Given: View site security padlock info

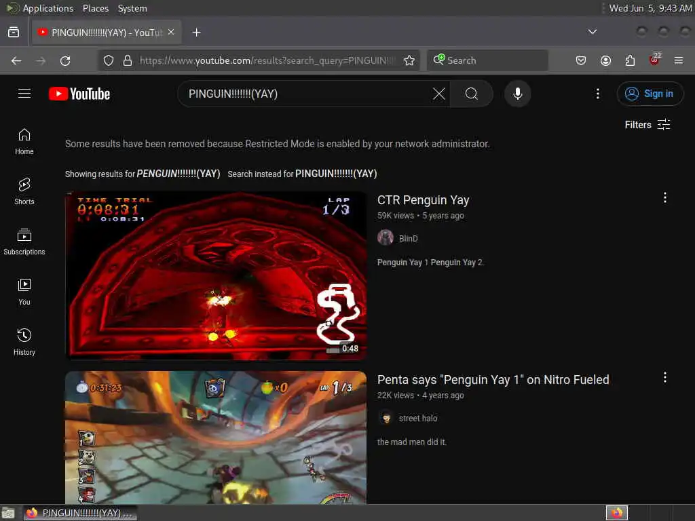Looking at the screenshot, I should pos(128,60).
